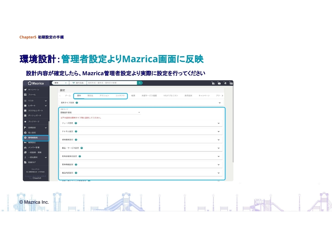The height and width of the screenshot is (235, 332).
Task: Expand the チャネル設定 section
Action: pyautogui.click(x=219, y=132)
